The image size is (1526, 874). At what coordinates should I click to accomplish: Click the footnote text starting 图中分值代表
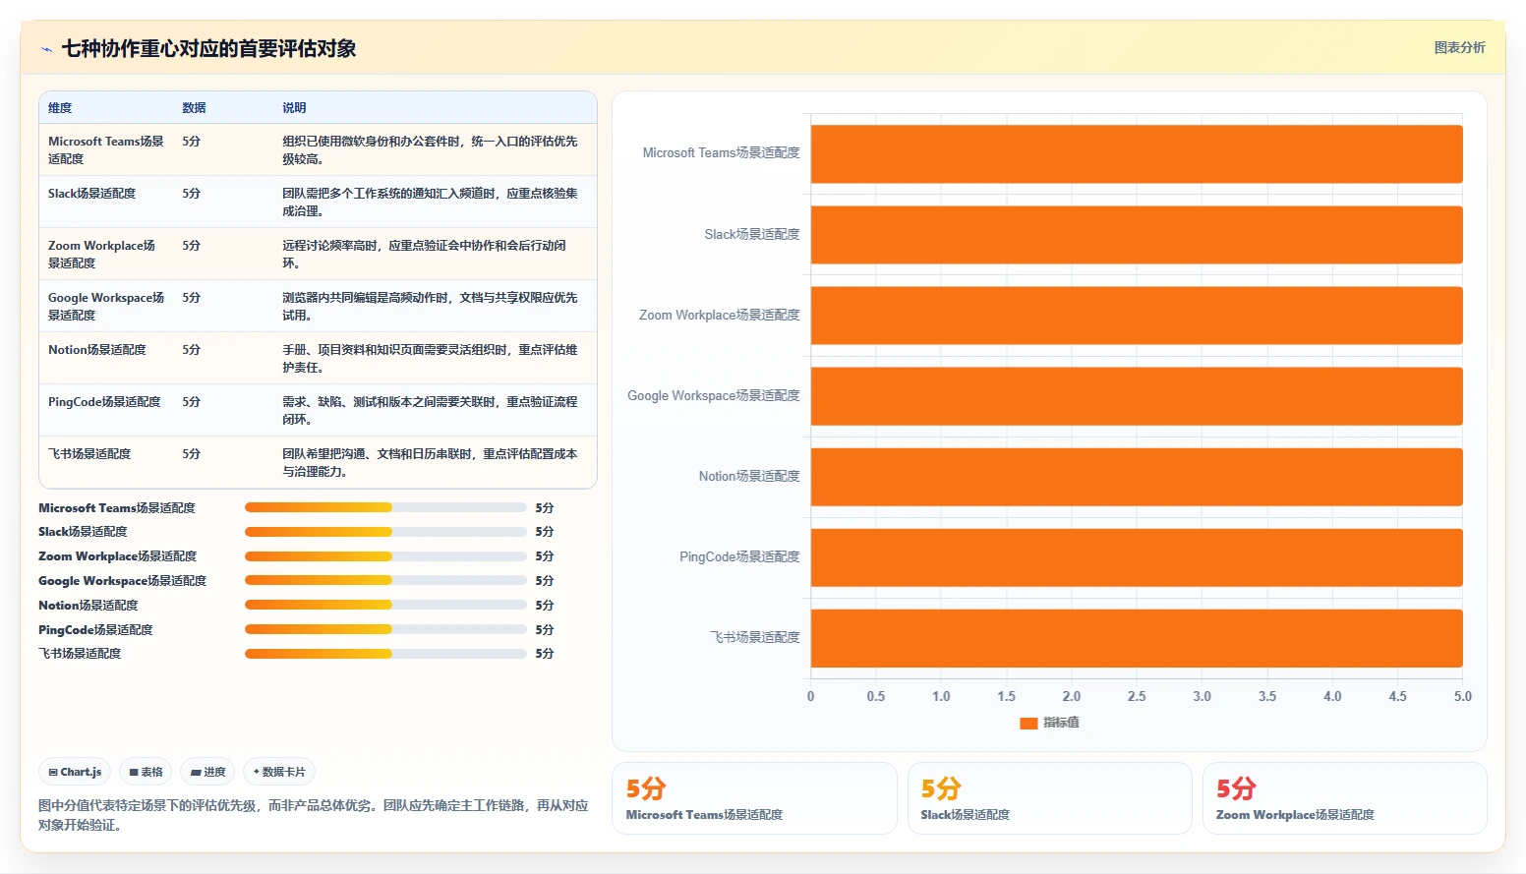(313, 815)
